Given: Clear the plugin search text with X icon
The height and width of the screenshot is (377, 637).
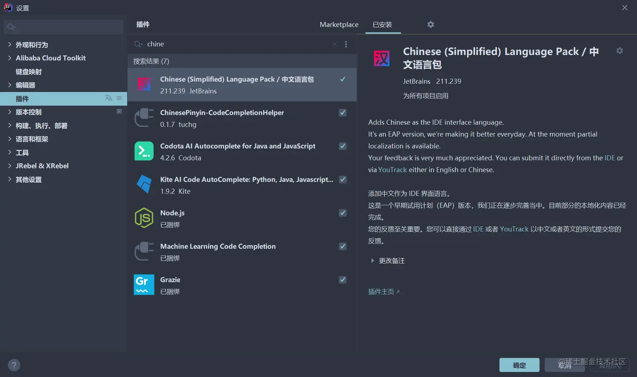Looking at the screenshot, I should click(x=335, y=44).
